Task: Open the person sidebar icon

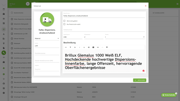Action: [4, 34]
